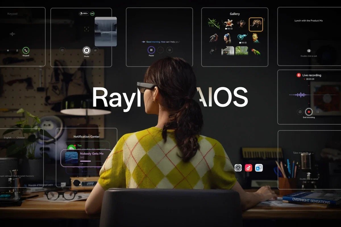Image resolution: width=341 pixels, height=227 pixels.
Task: Click the green glasses status icon
Action: [92, 14]
